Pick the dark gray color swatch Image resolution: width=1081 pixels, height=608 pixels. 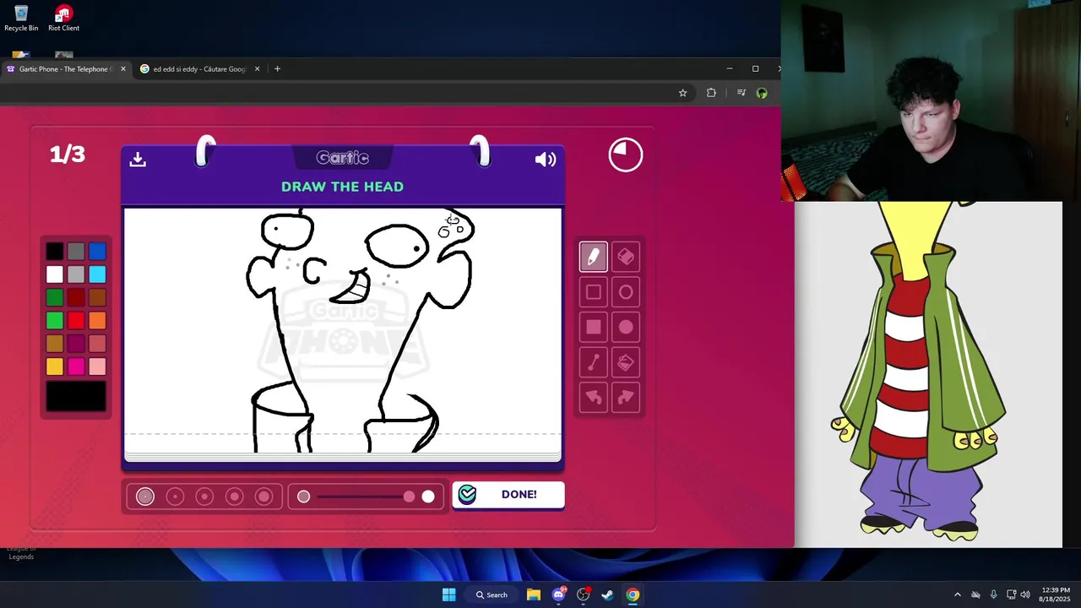click(76, 251)
